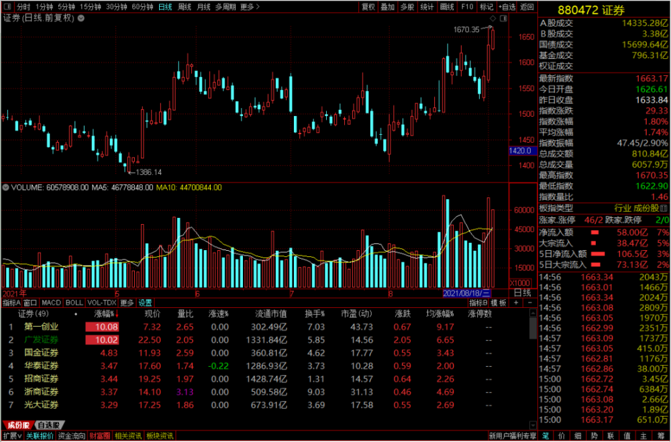
Task: Expand the 扩展 menu at bottom left
Action: (x=11, y=436)
